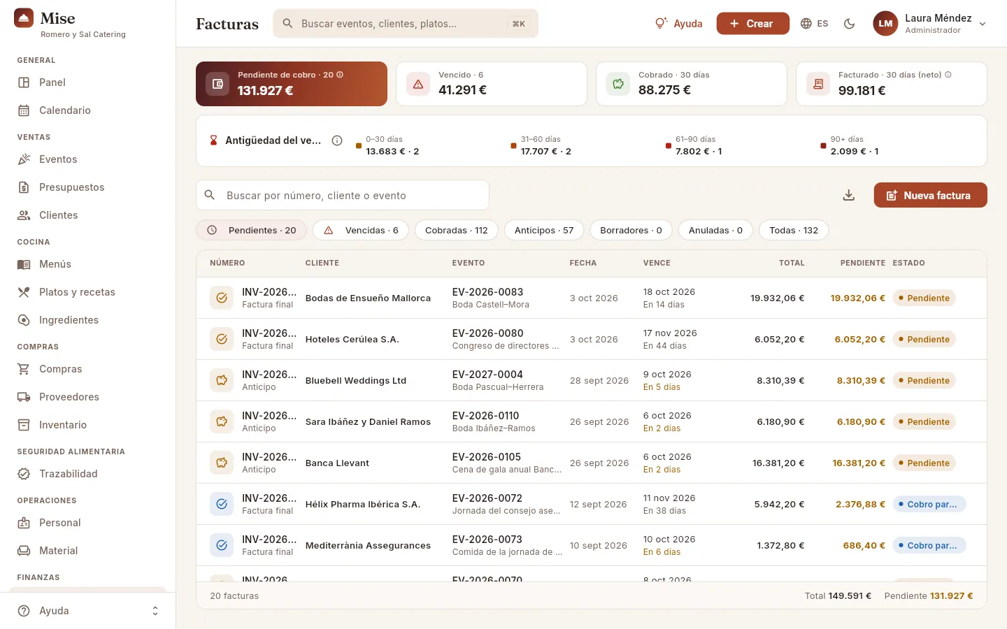
Task: Select the Hoteles Cerúlea S.A. row
Action: click(x=592, y=340)
